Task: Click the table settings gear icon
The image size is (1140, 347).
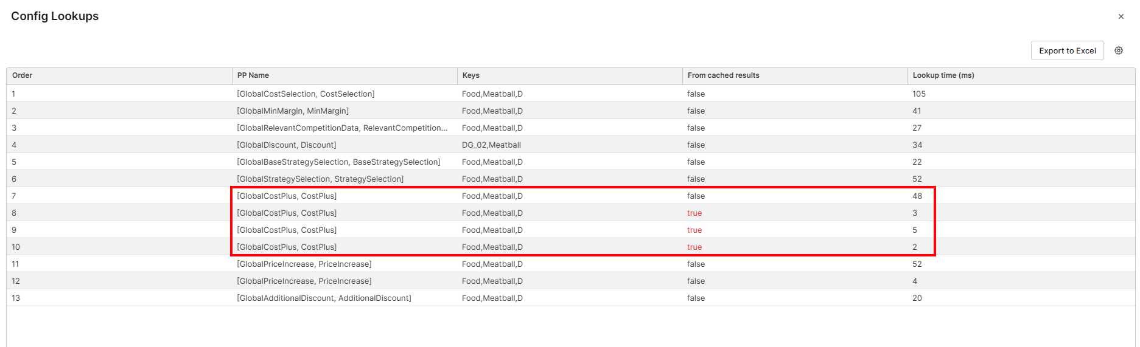Action: pyautogui.click(x=1119, y=50)
